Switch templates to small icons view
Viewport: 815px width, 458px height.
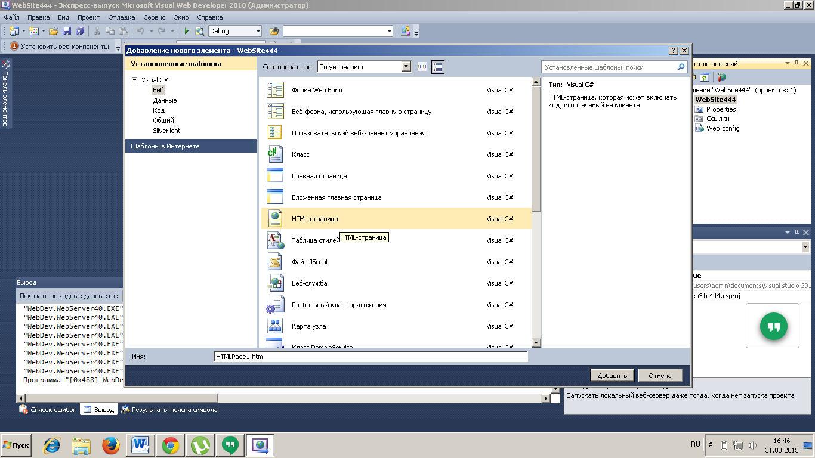422,67
